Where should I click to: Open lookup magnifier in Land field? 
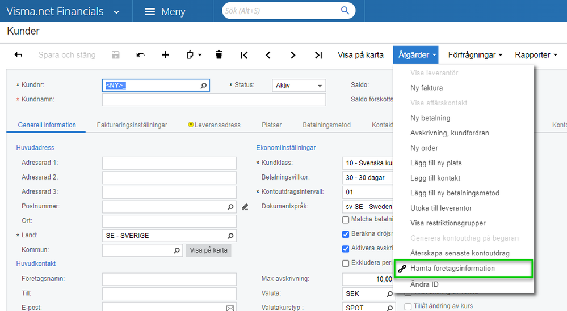click(x=230, y=236)
